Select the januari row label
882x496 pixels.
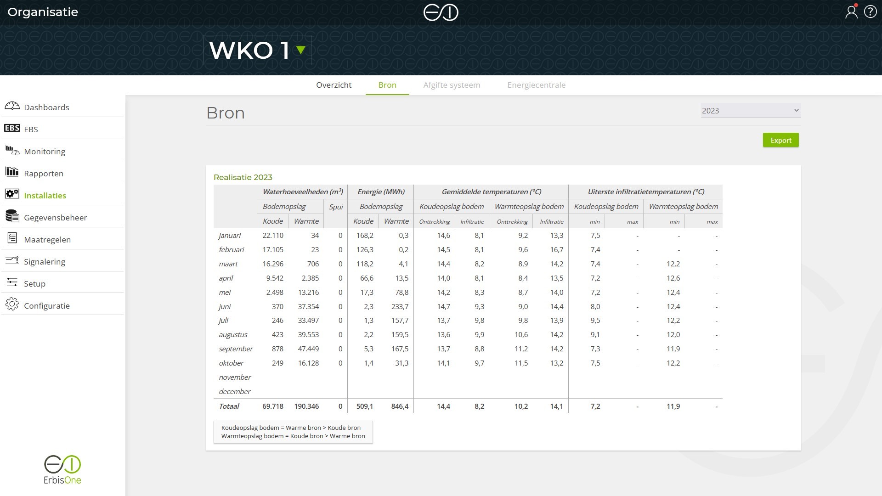(x=230, y=236)
